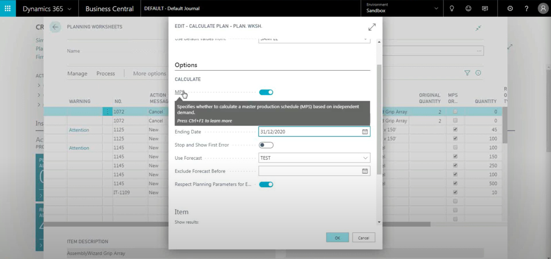Open the Attention warning for 1145

click(79, 148)
